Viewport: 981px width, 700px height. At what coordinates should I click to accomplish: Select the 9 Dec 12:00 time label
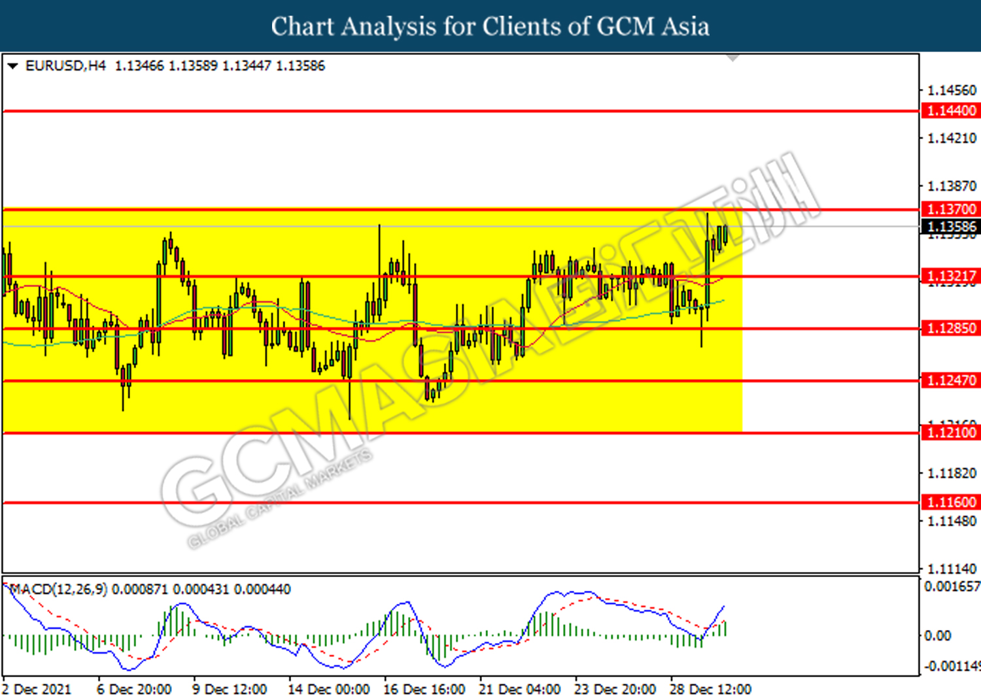(230, 690)
